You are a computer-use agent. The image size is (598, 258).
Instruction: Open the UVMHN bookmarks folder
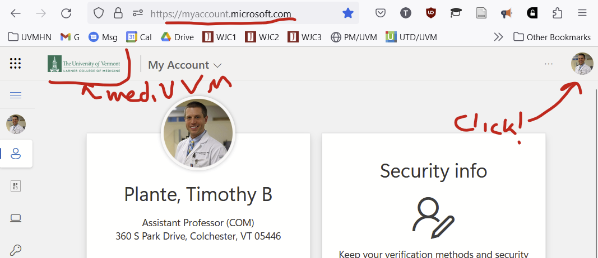pos(25,37)
